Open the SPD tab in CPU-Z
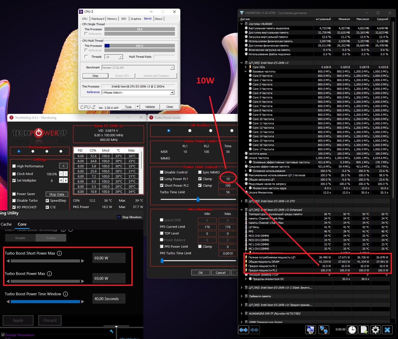398x339 pixels. coord(124,19)
